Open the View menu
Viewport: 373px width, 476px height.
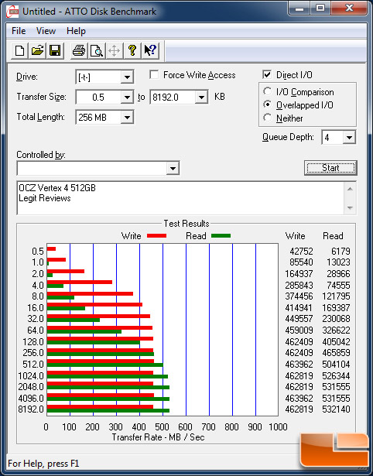(x=46, y=31)
